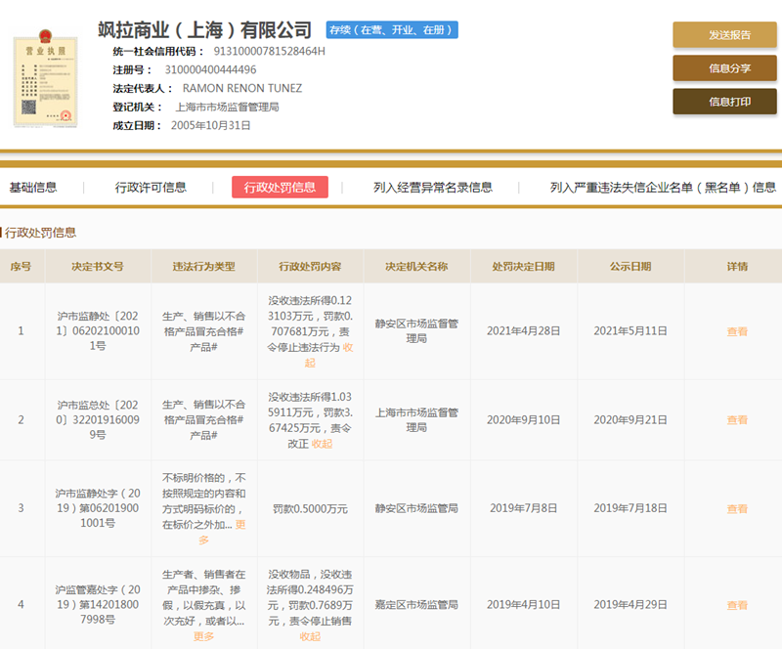Click the 行政处罚信息 section heading
Viewport: 782px width, 649px height.
tap(40, 233)
